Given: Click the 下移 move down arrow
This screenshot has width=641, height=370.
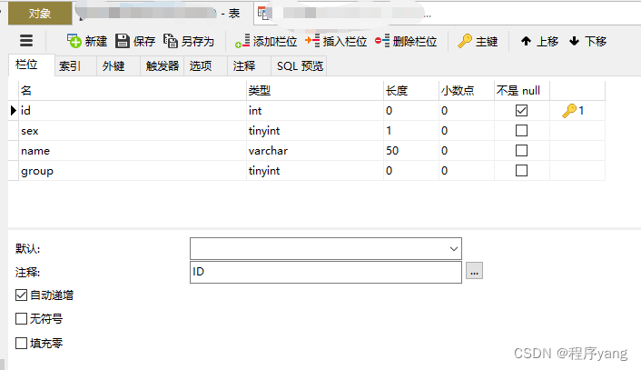Looking at the screenshot, I should click(574, 41).
